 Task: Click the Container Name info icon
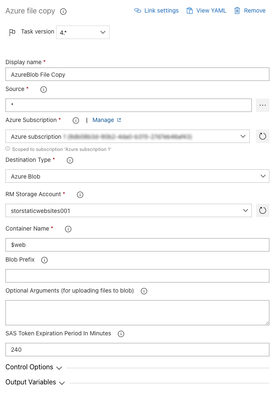click(x=68, y=229)
